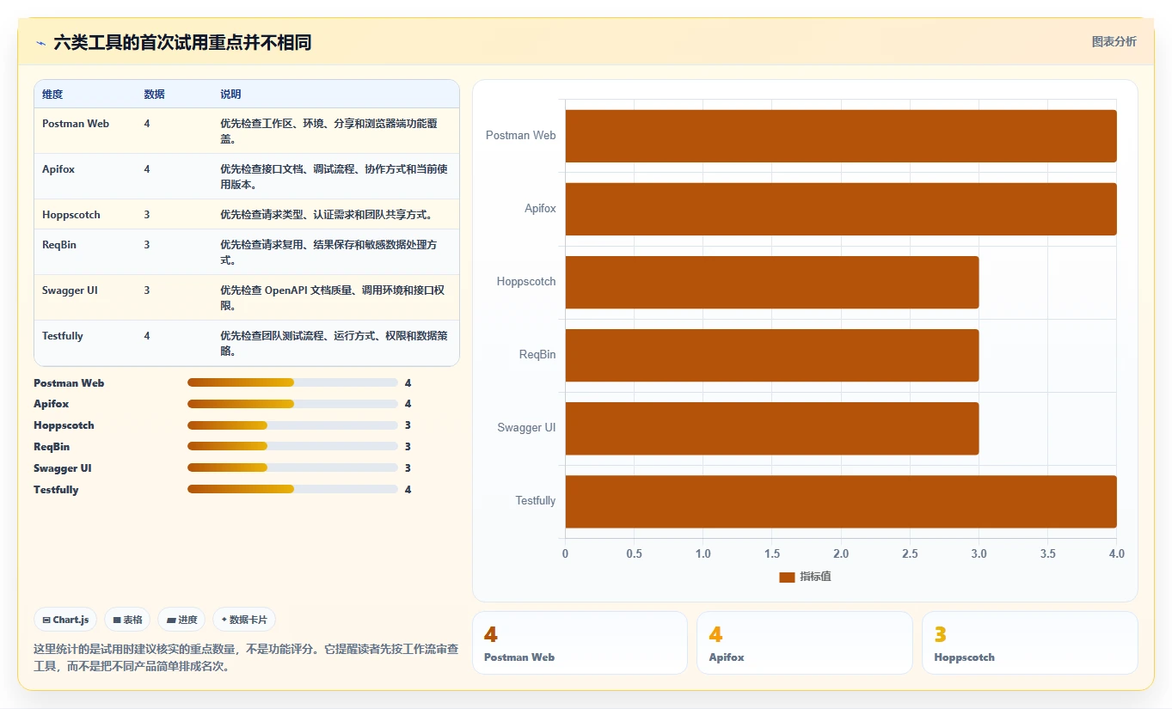Click the Postman Web label in progress list

pos(69,383)
